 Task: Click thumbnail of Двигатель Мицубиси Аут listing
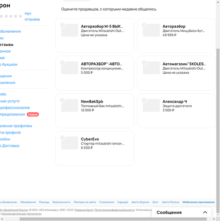[151, 30]
